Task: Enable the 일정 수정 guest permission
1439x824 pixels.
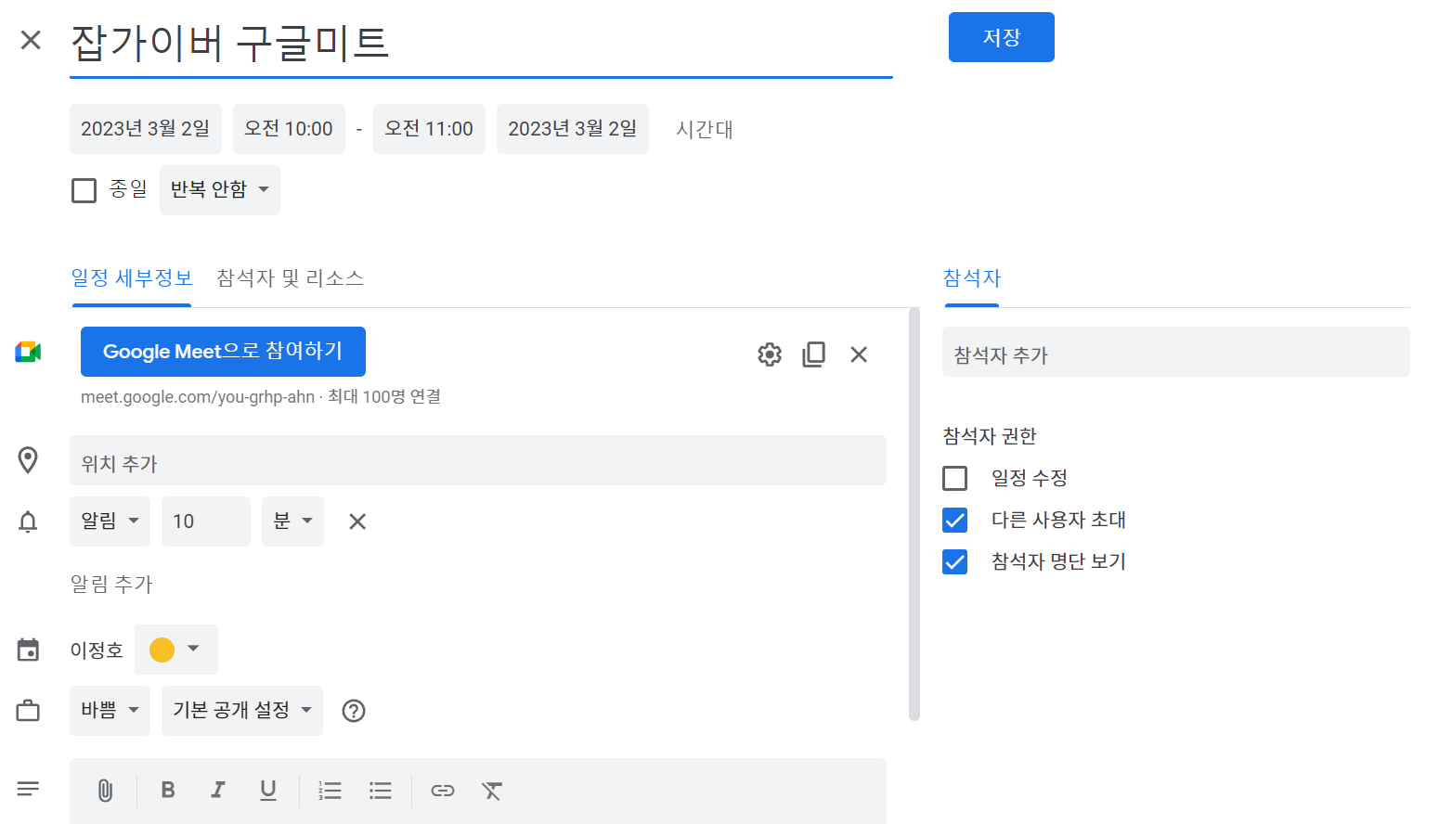Action: tap(954, 478)
